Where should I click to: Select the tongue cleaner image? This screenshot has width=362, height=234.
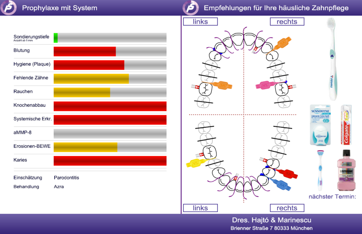click(x=320, y=170)
